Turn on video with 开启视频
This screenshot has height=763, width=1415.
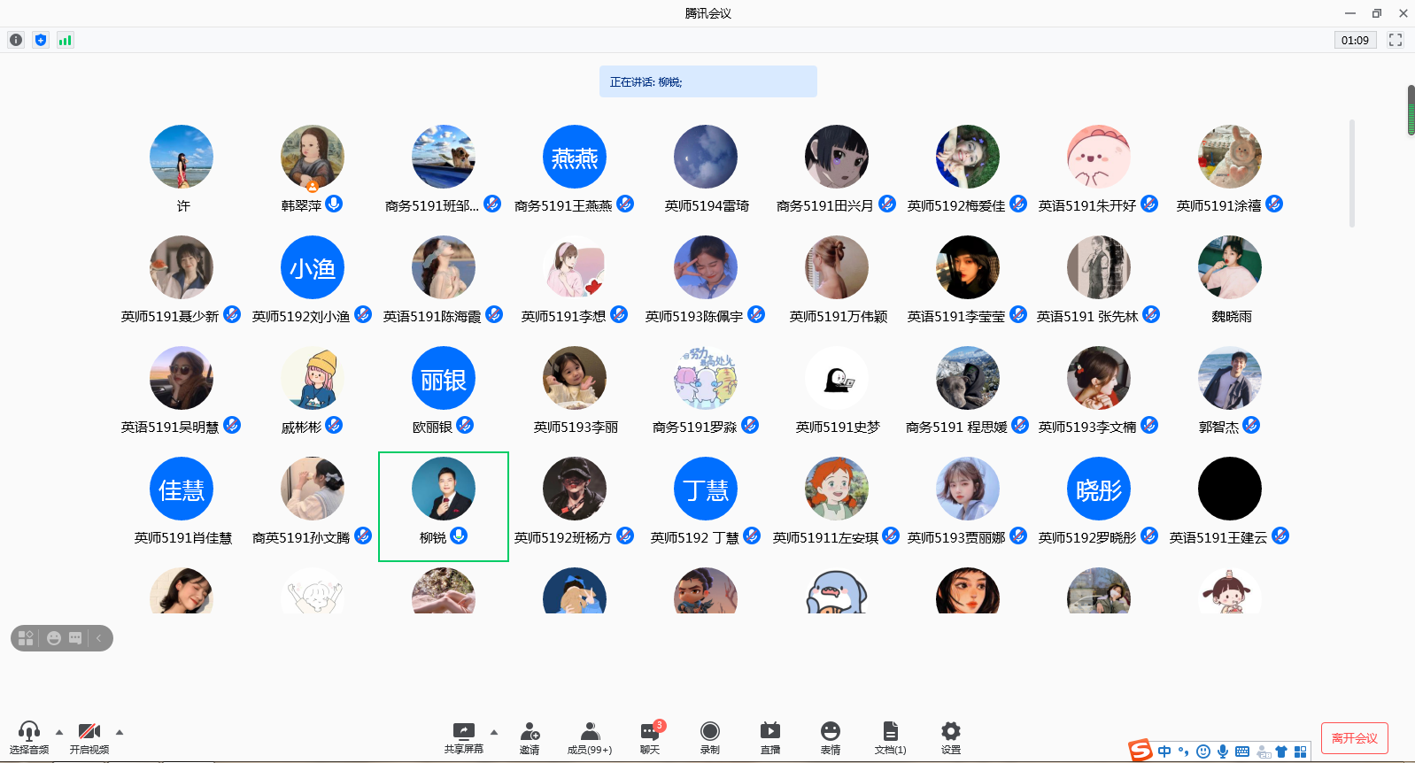click(x=89, y=736)
